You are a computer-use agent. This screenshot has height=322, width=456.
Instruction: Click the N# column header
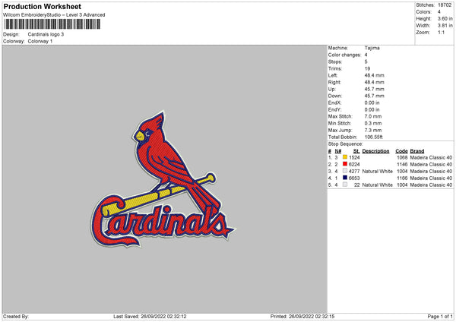[x=337, y=151]
